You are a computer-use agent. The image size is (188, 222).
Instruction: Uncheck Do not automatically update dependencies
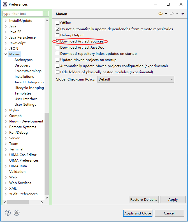coord(57,29)
